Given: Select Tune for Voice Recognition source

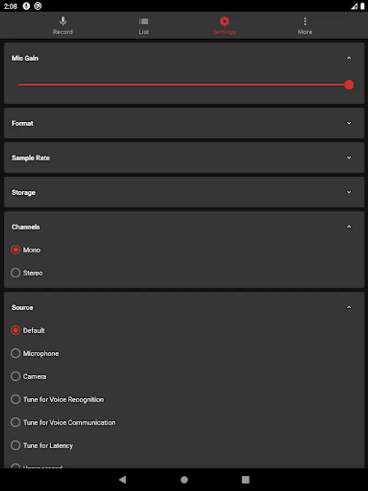Looking at the screenshot, I should pos(16,399).
